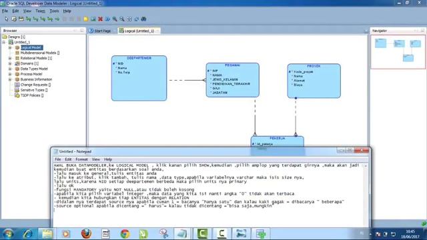Open the Help menu in Data Modeler
Screen dimensions: 427x240
pos(67,11)
